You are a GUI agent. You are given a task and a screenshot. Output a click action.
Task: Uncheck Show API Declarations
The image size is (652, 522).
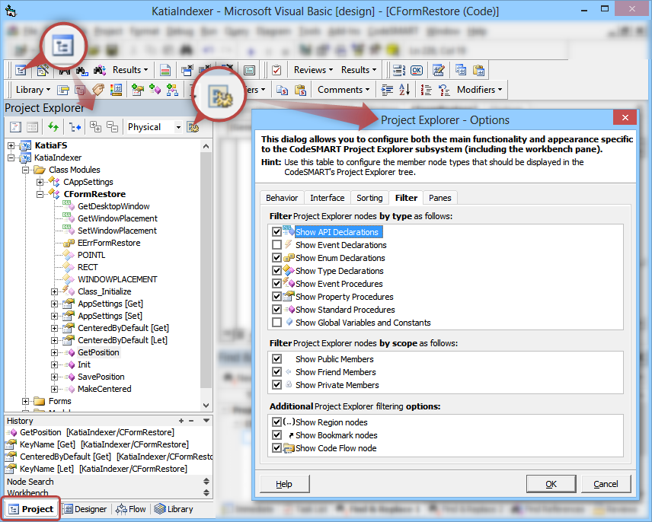tap(278, 232)
